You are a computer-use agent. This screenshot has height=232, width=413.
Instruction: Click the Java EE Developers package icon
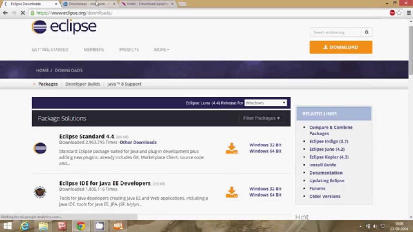click(x=40, y=192)
